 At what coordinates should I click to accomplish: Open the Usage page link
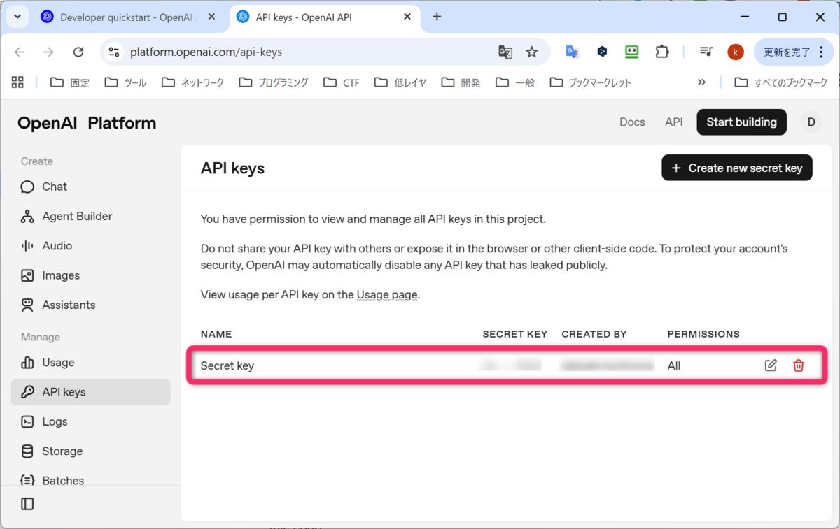(386, 294)
